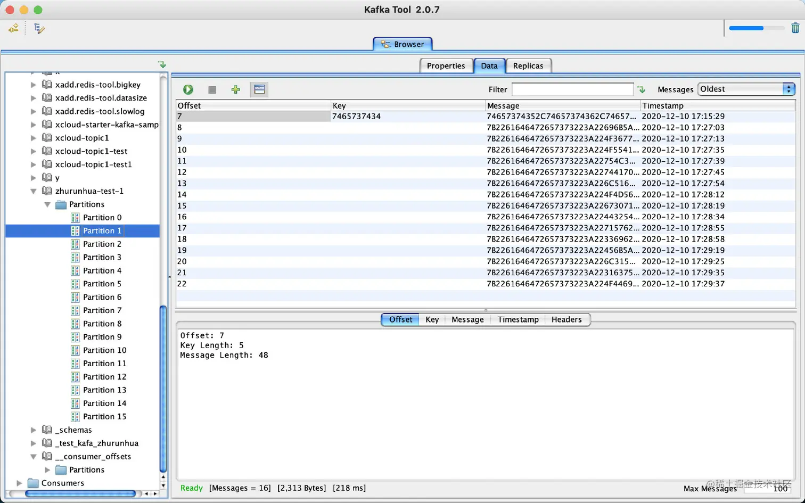Open the Messages Oldest dropdown
The image size is (805, 503).
746,89
